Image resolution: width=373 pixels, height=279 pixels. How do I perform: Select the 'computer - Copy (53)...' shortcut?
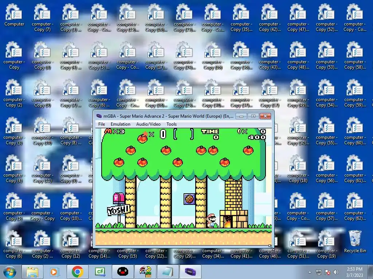(x=327, y=55)
